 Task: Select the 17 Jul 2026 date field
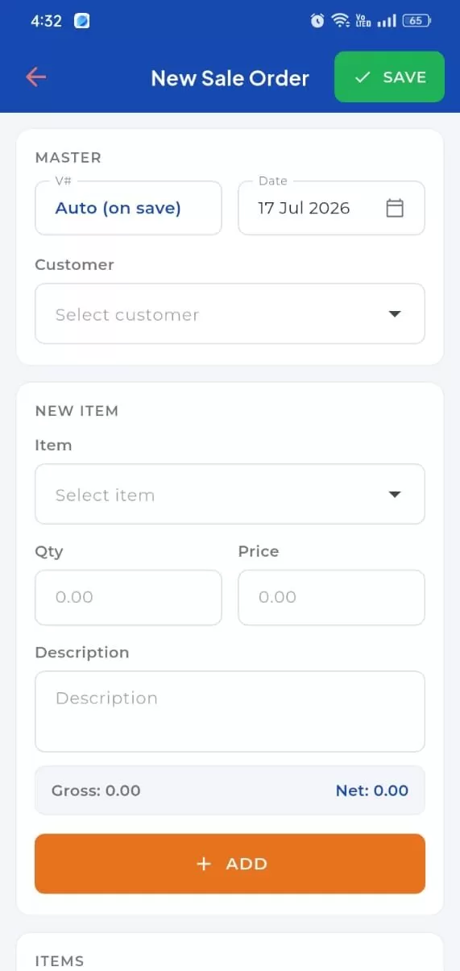[331, 208]
